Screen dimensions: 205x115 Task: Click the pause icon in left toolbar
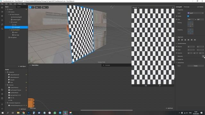(2, 16)
